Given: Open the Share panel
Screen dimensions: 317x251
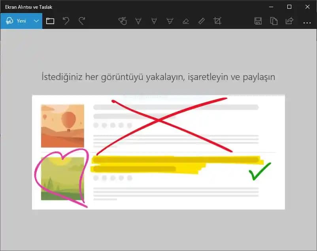Looking at the screenshot, I should (x=290, y=21).
